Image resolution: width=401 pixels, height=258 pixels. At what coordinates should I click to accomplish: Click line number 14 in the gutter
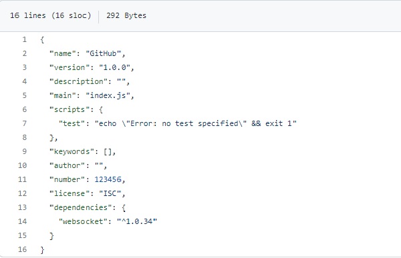coord(22,221)
